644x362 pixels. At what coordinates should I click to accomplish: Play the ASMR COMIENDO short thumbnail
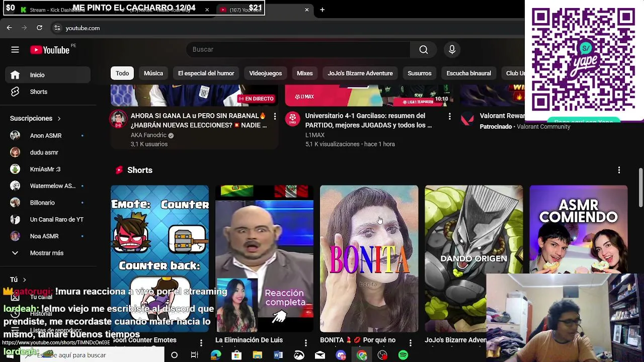tap(579, 229)
